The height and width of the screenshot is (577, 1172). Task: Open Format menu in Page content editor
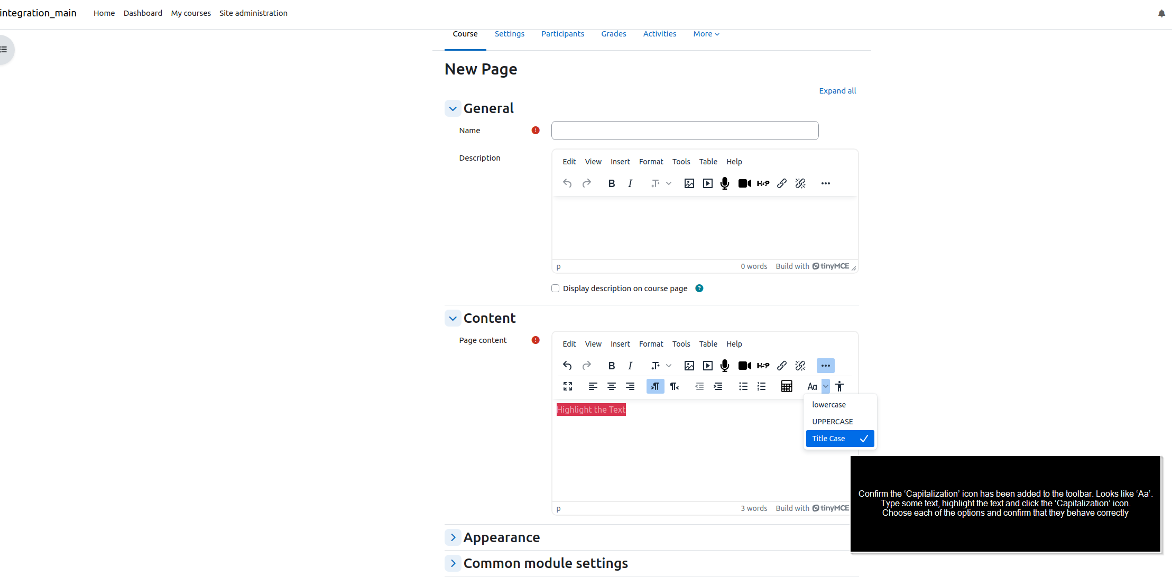point(651,344)
